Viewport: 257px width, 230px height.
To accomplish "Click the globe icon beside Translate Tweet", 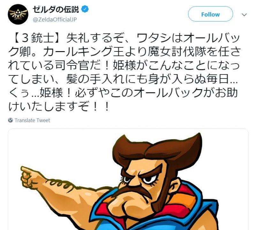I will click(10, 120).
